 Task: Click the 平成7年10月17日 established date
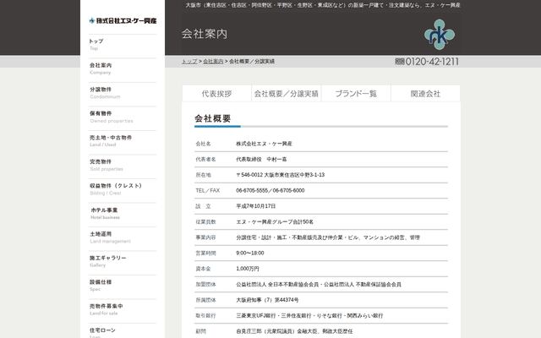point(255,206)
